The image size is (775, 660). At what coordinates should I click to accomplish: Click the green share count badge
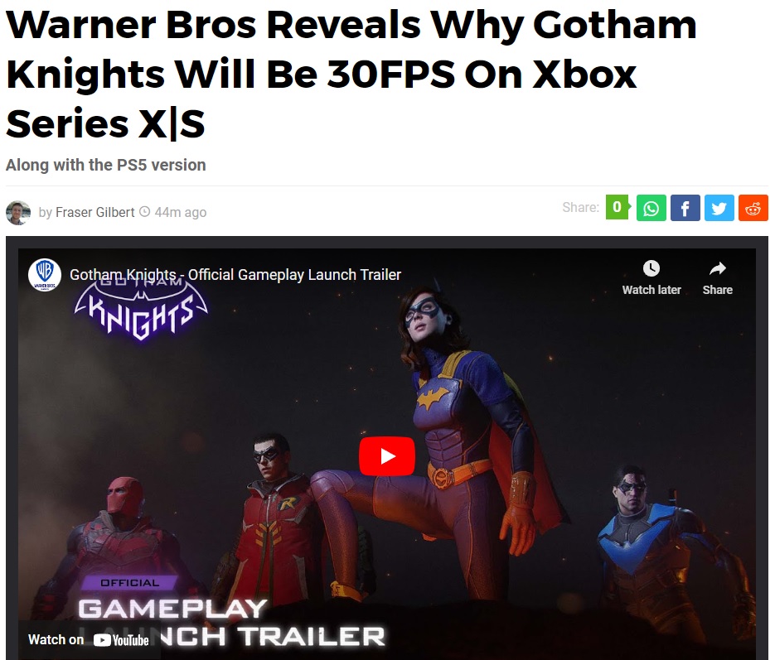point(618,207)
